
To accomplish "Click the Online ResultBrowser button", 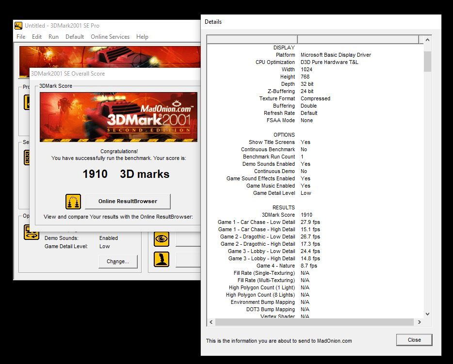I will tap(128, 201).
